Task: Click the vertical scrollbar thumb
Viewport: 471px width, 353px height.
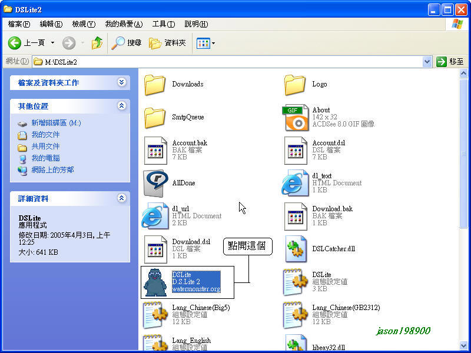Action: click(x=463, y=154)
